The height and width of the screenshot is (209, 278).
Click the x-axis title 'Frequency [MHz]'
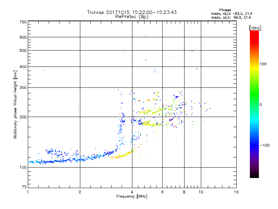click(x=132, y=196)
